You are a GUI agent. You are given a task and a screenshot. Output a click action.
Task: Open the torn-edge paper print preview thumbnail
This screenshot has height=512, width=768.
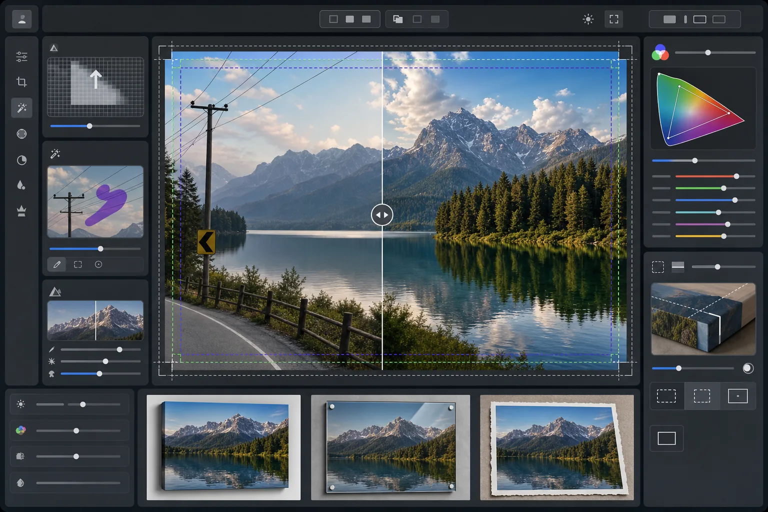point(557,447)
